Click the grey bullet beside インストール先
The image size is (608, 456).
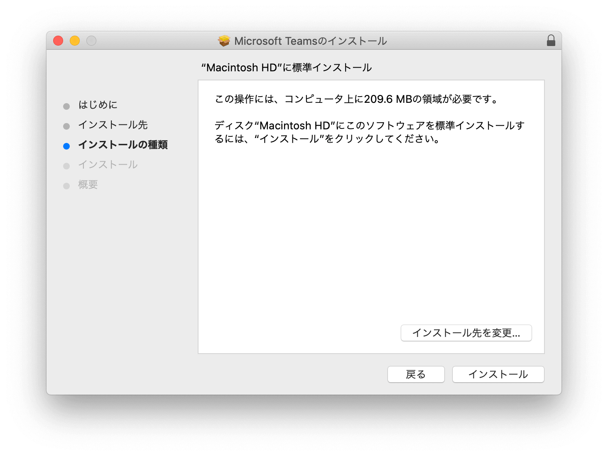[66, 126]
